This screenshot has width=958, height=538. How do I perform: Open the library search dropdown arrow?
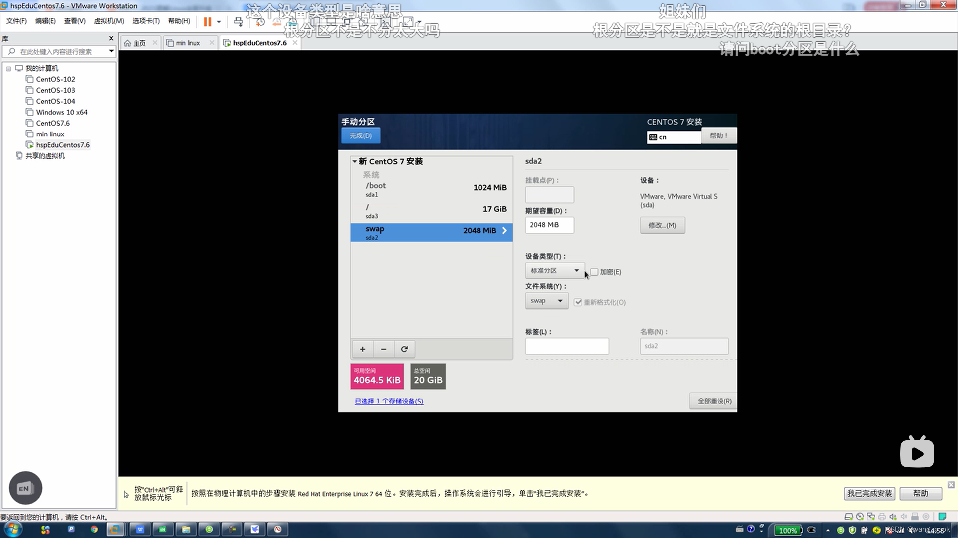click(111, 51)
